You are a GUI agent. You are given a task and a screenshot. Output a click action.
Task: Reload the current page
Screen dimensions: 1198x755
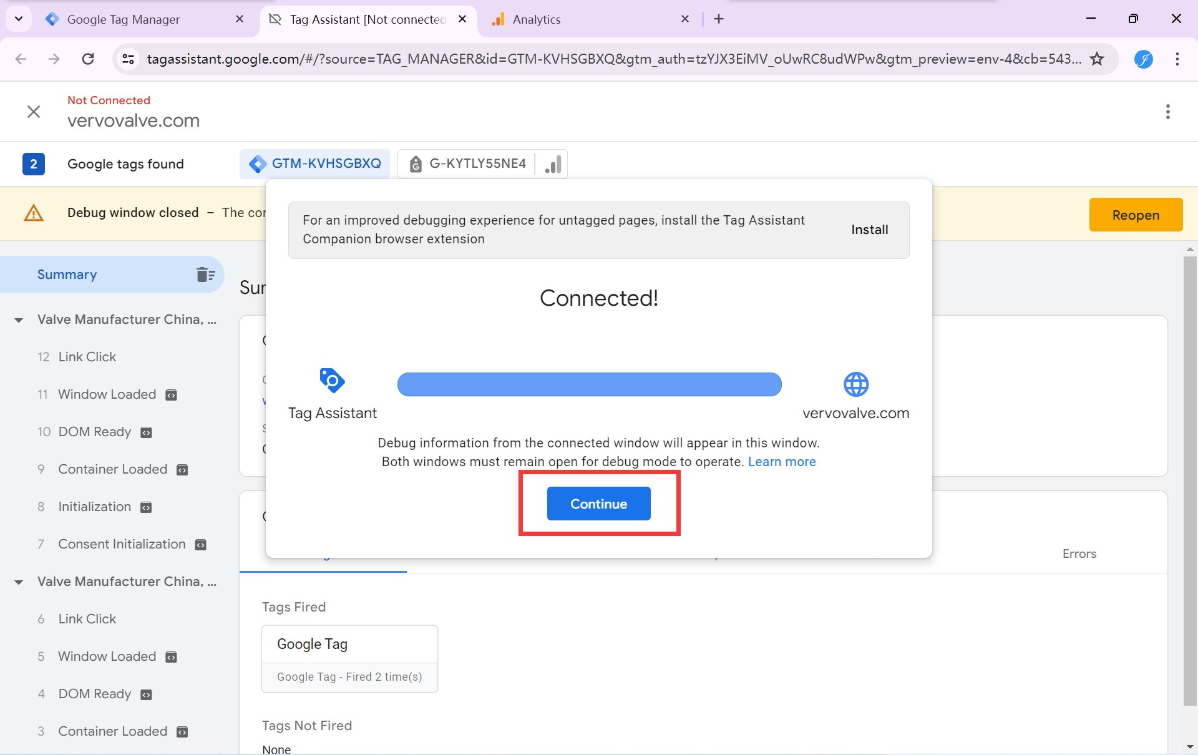click(x=88, y=59)
